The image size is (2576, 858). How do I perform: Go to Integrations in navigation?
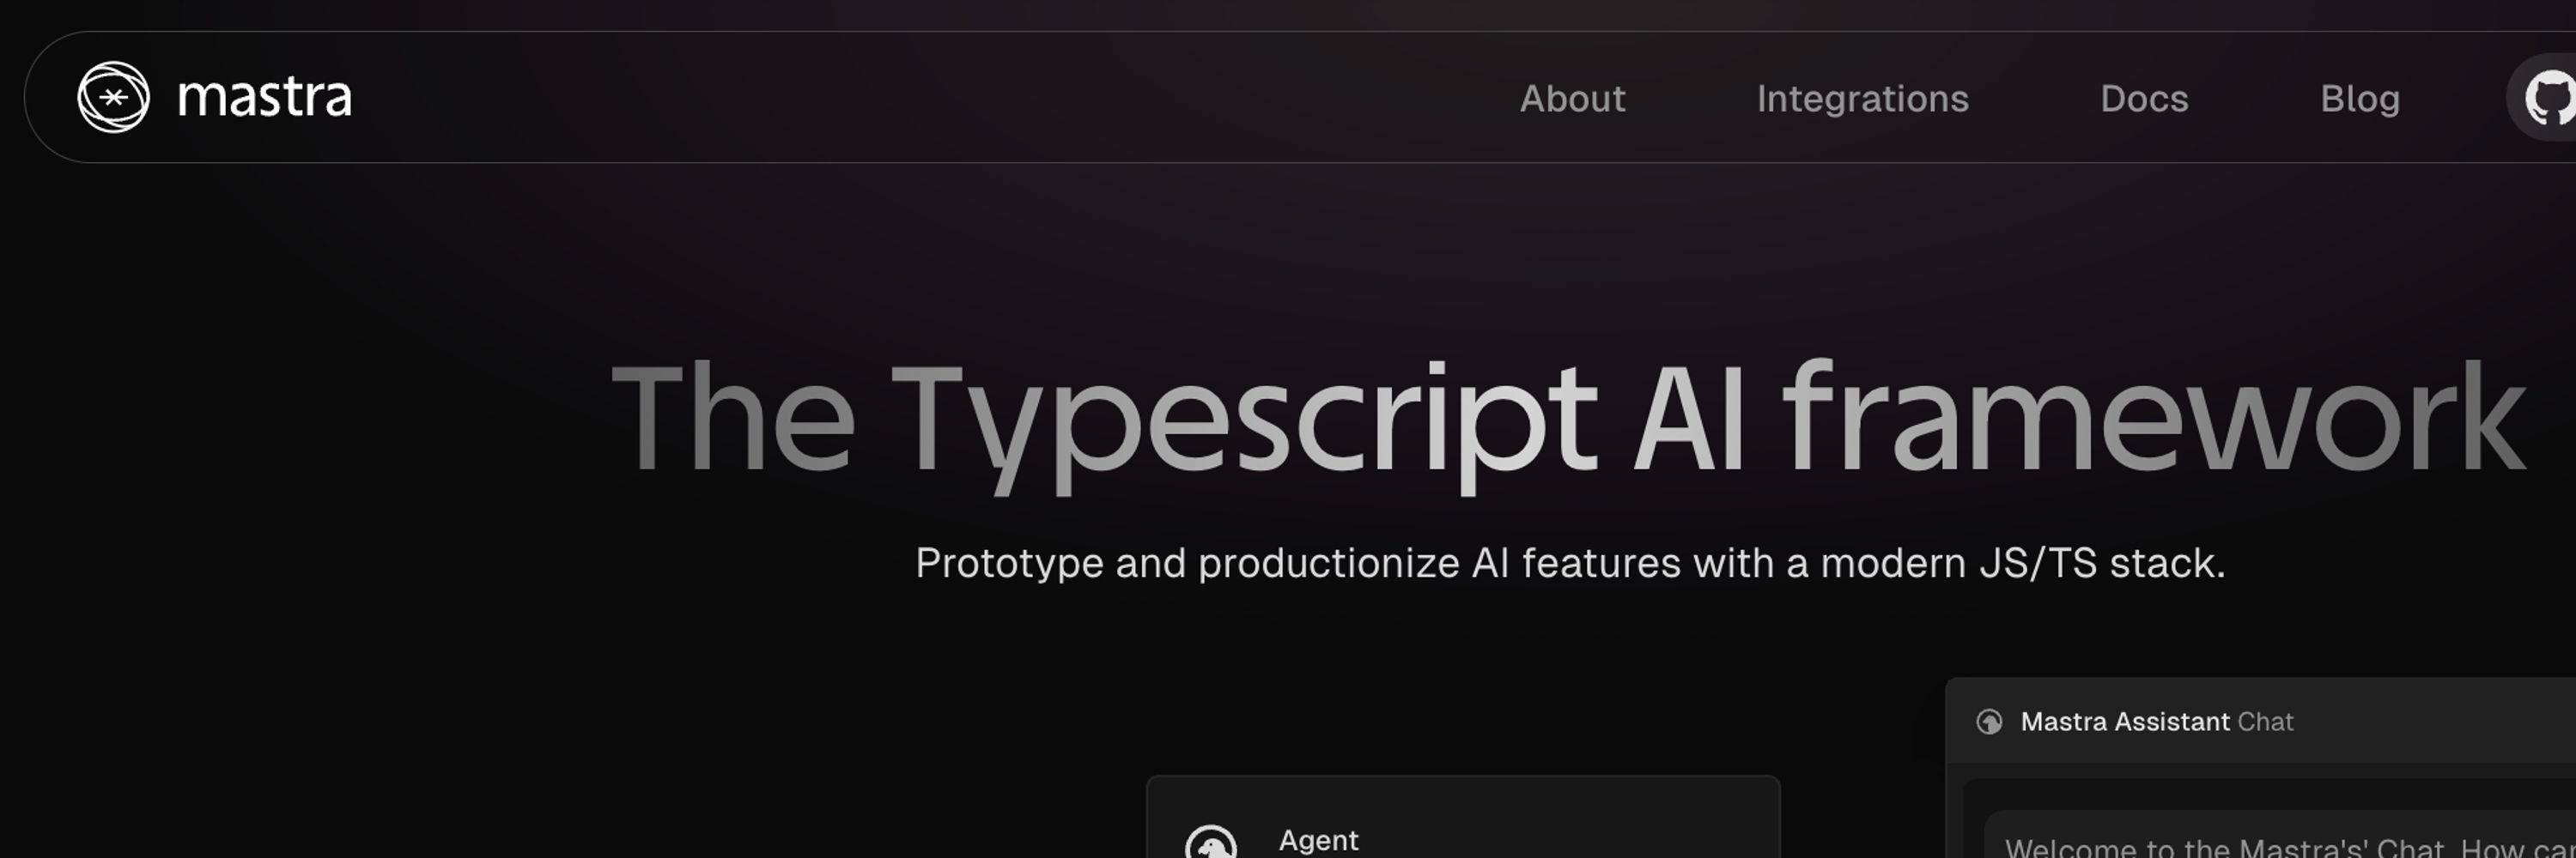(1862, 99)
